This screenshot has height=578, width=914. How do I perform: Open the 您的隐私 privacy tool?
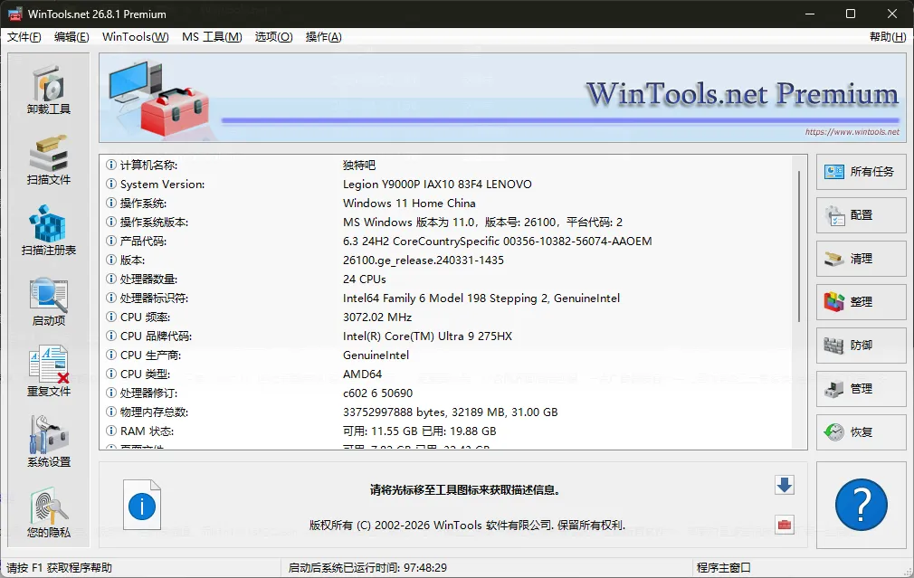click(x=48, y=513)
